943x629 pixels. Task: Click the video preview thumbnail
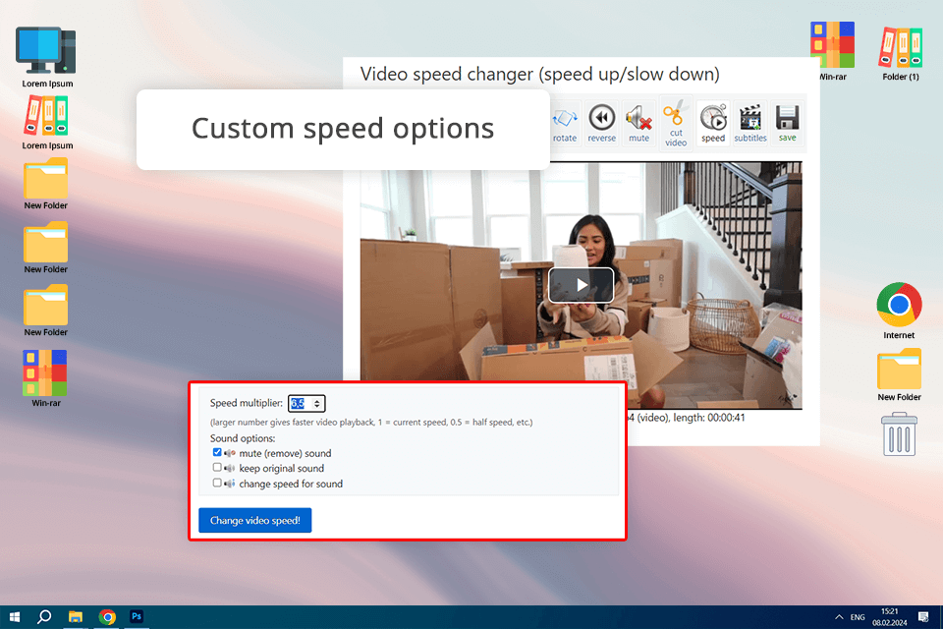tap(581, 285)
